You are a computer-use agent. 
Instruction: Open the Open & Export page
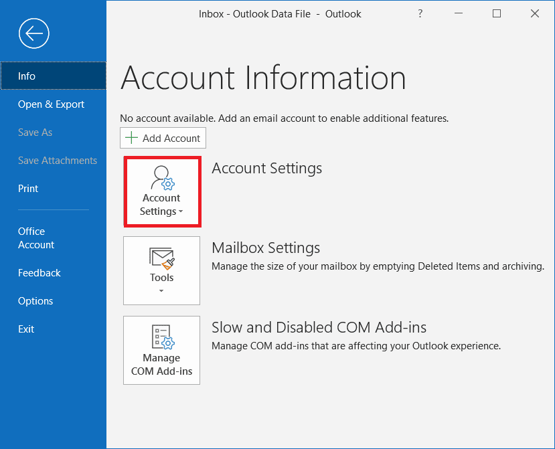53,104
